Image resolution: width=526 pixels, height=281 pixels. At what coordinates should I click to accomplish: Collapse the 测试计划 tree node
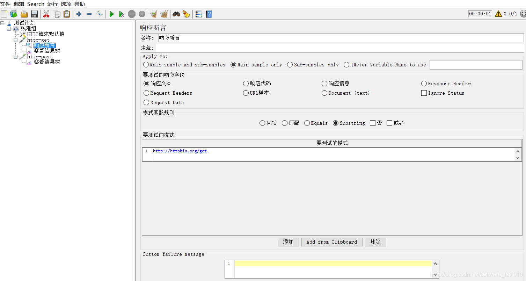(x=2, y=23)
